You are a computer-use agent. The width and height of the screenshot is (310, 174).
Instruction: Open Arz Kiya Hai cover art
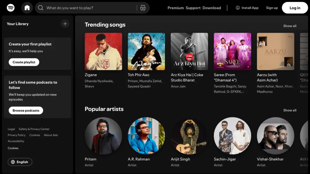tap(189, 51)
